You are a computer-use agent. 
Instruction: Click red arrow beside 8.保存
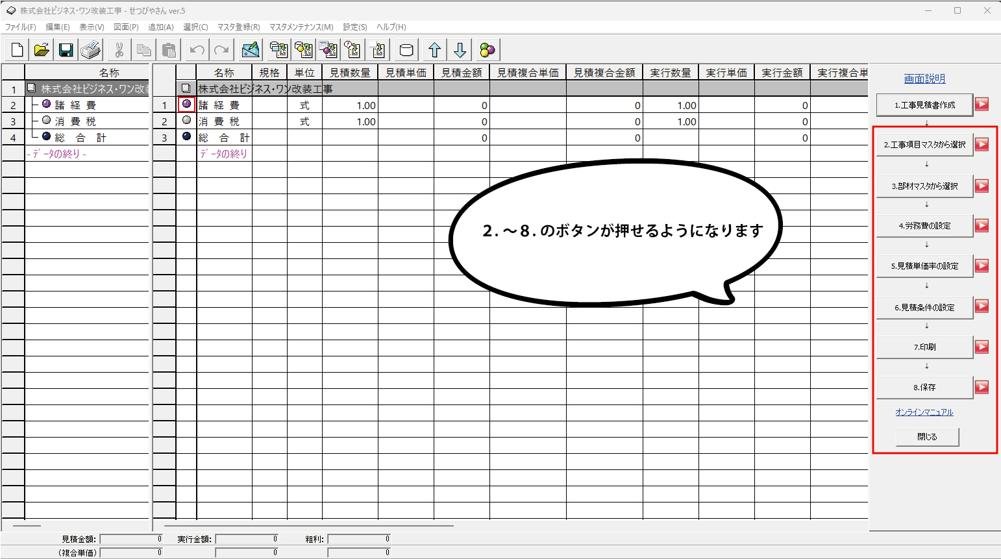pos(982,387)
